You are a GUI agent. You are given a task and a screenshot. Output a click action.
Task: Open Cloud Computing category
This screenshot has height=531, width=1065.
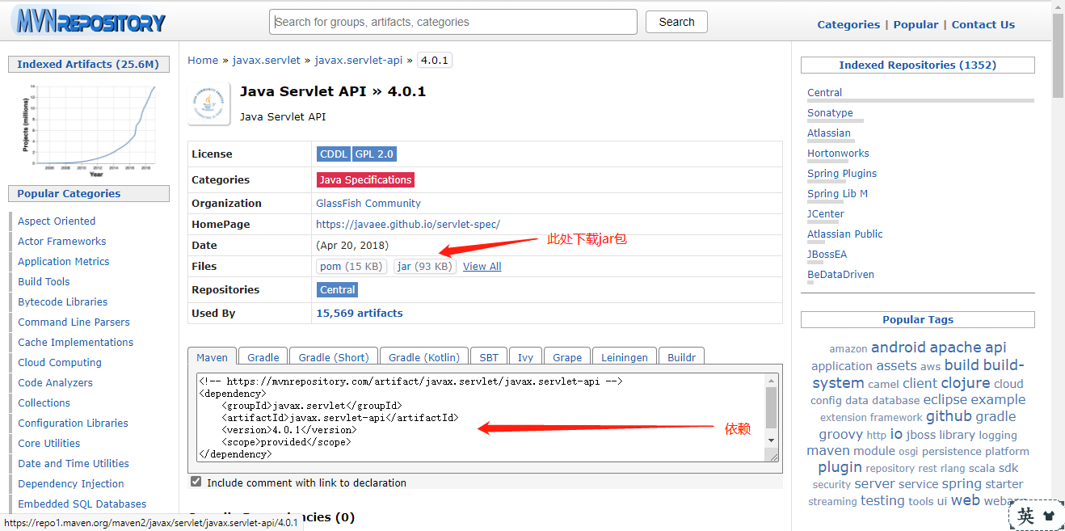(60, 362)
